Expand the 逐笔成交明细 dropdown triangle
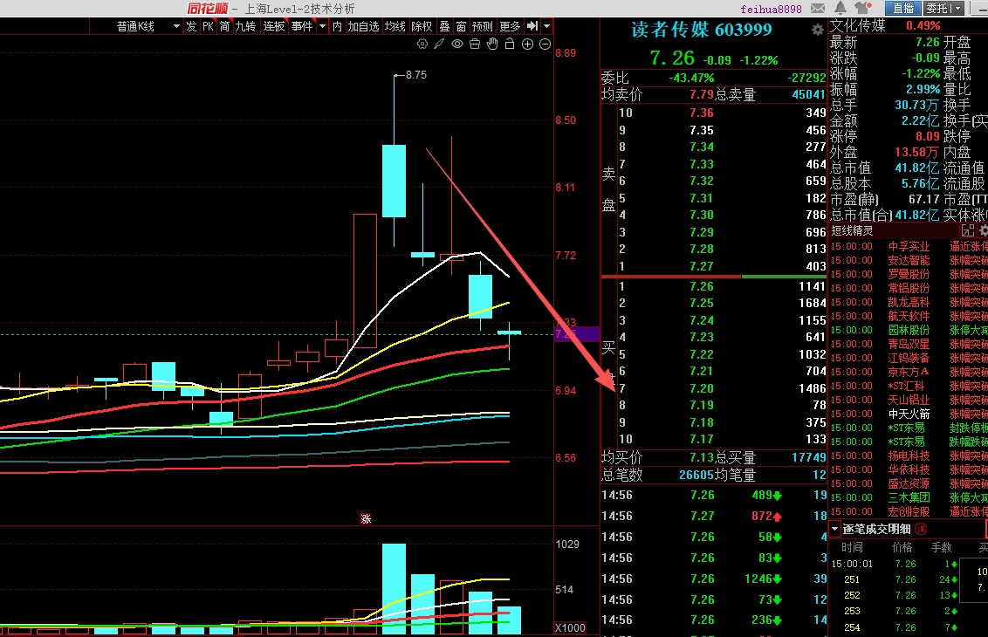The image size is (988, 637). [834, 529]
